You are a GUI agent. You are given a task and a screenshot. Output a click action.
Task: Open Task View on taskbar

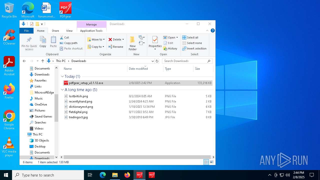click(90, 175)
